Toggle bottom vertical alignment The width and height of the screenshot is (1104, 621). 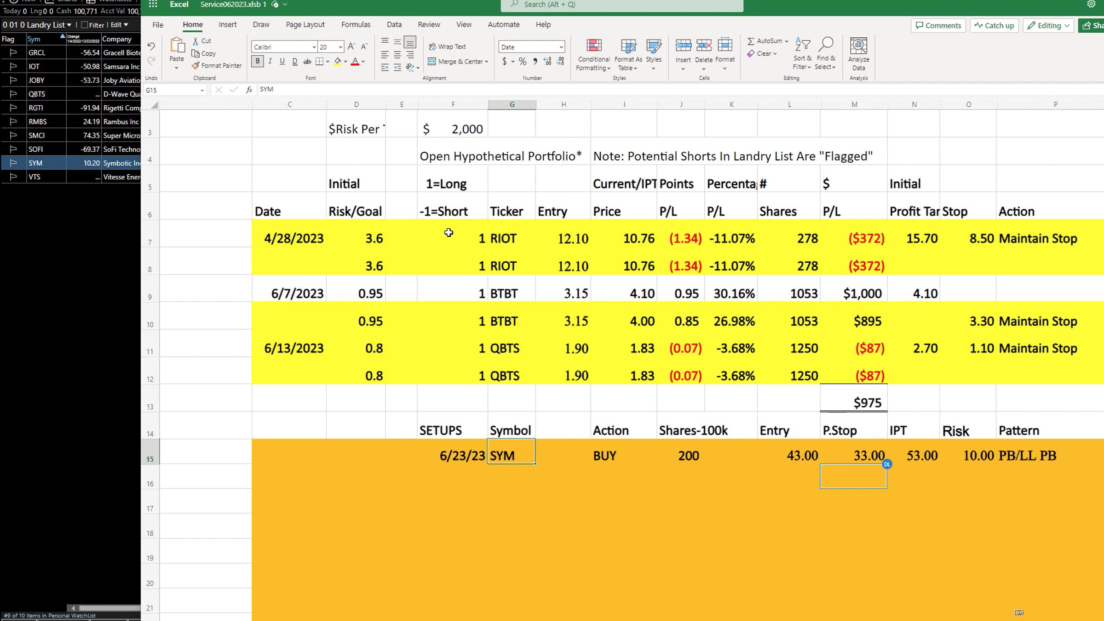coord(410,42)
